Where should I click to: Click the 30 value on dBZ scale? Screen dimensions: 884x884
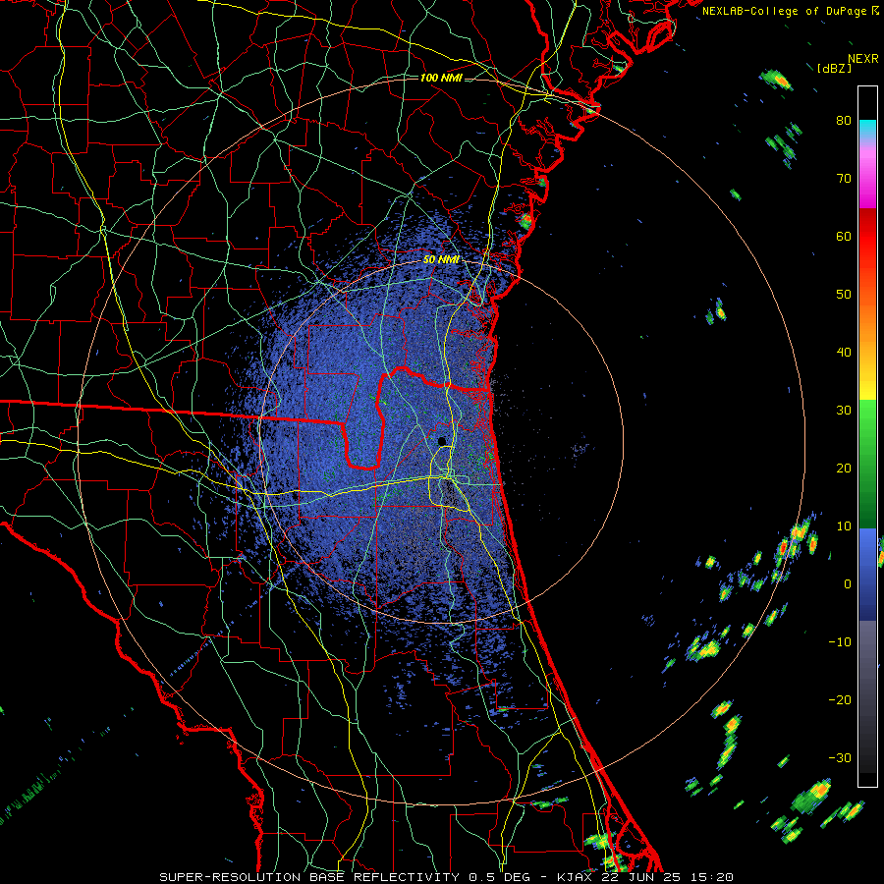[x=844, y=411]
